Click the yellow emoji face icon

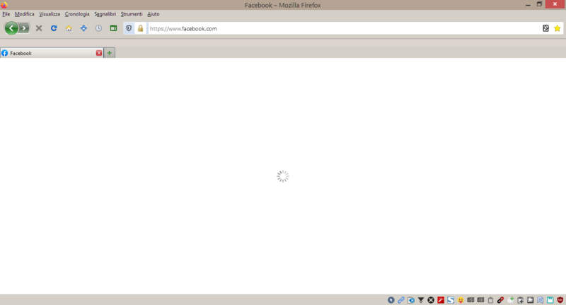coord(461,300)
